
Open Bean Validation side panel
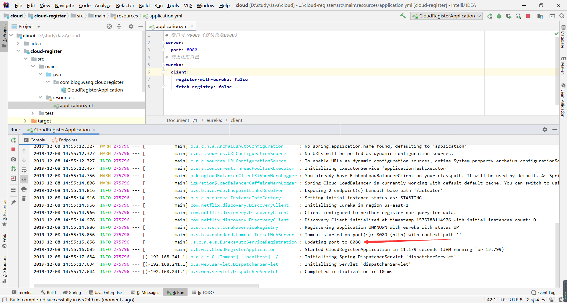click(x=563, y=100)
